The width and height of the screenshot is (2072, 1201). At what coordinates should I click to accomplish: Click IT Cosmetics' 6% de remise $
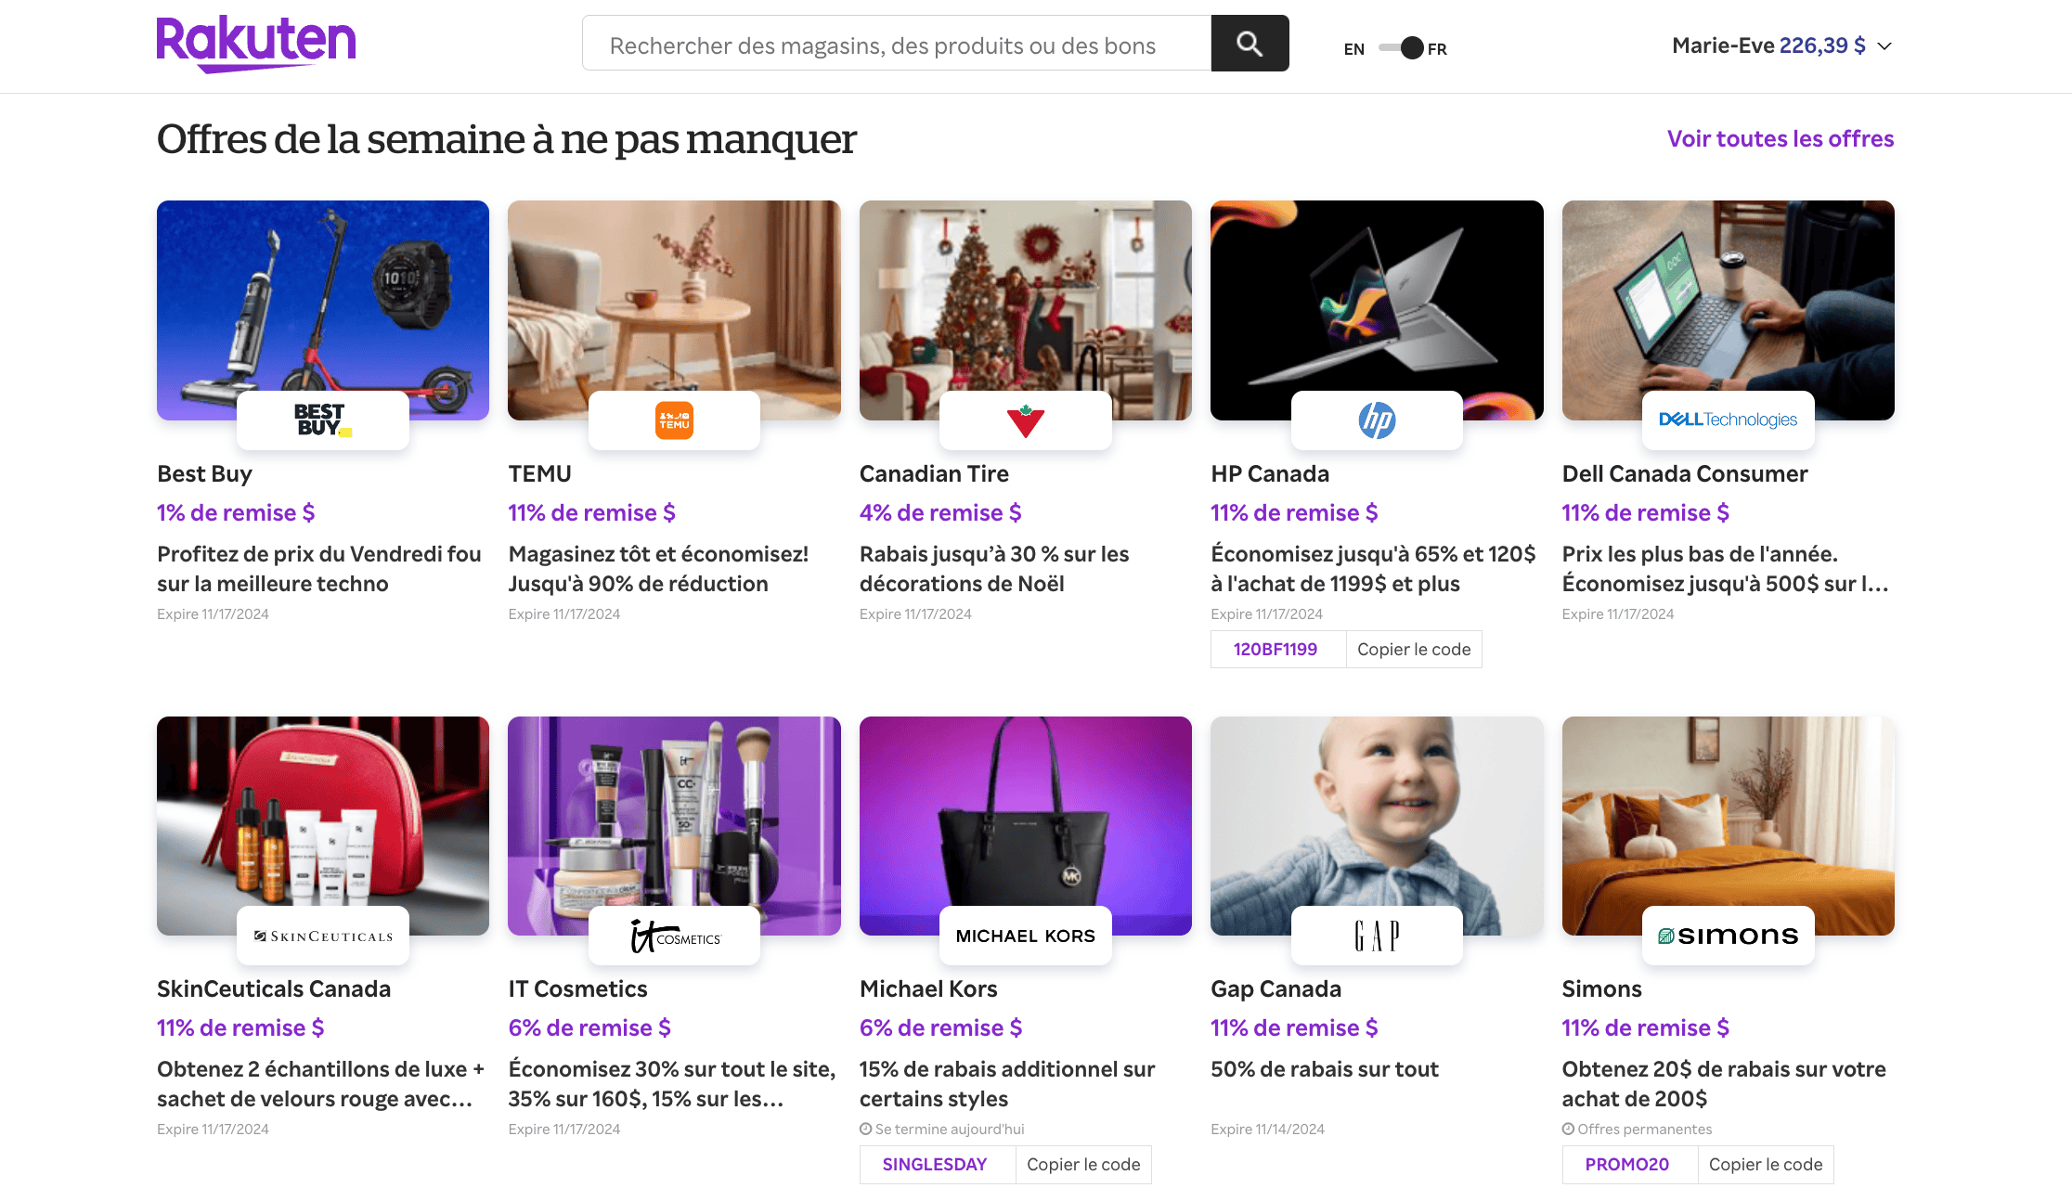[x=589, y=1028]
